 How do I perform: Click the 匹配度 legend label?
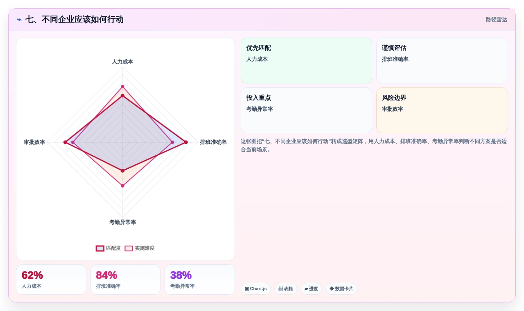pyautogui.click(x=113, y=248)
